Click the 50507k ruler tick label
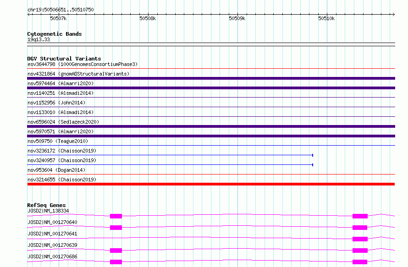The height and width of the screenshot is (267, 408). click(x=58, y=18)
